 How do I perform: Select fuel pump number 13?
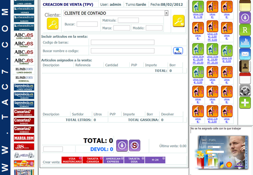198,91
